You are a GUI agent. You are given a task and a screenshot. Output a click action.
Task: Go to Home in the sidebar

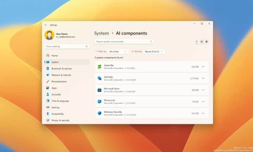(67, 55)
